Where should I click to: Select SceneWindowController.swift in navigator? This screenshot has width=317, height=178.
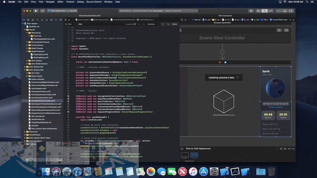[43, 101]
